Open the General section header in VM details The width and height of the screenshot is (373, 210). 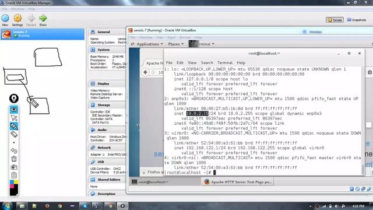[x=104, y=32]
